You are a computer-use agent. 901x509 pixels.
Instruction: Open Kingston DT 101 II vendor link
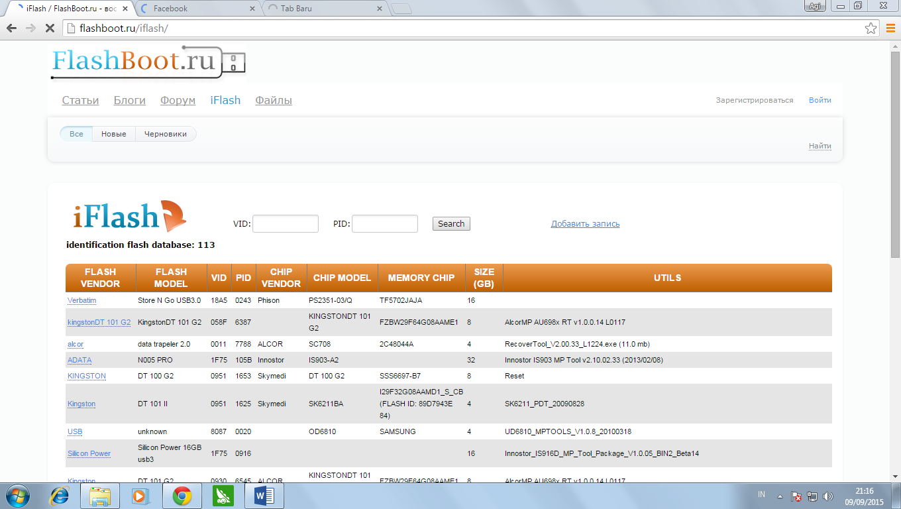(81, 404)
